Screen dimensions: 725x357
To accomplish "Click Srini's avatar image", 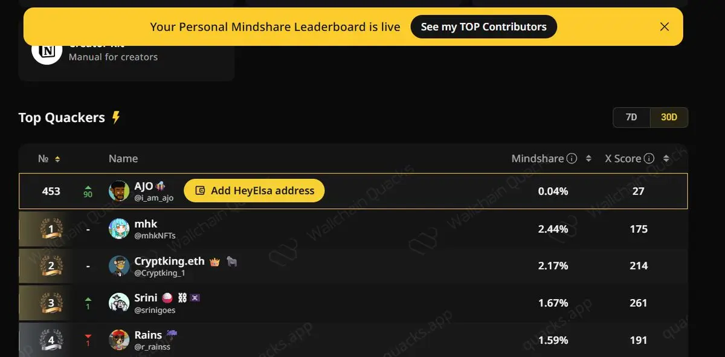I will [119, 303].
